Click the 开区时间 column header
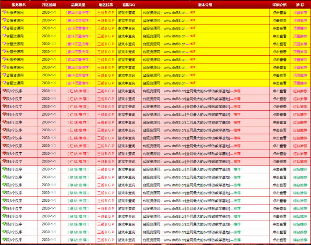 (49, 5)
